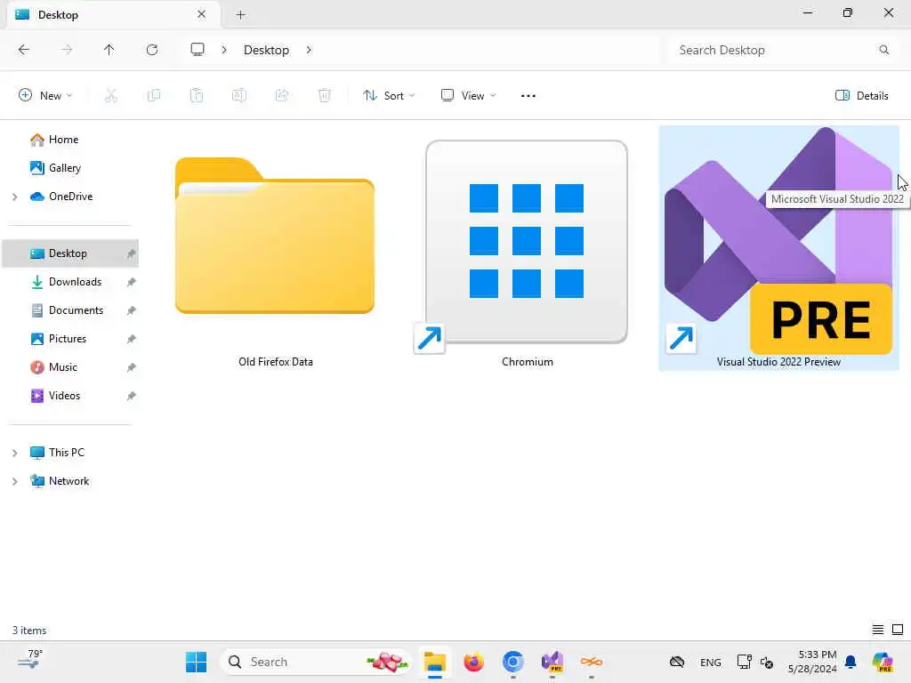
Task: Click the Forward navigation arrow
Action: click(67, 50)
